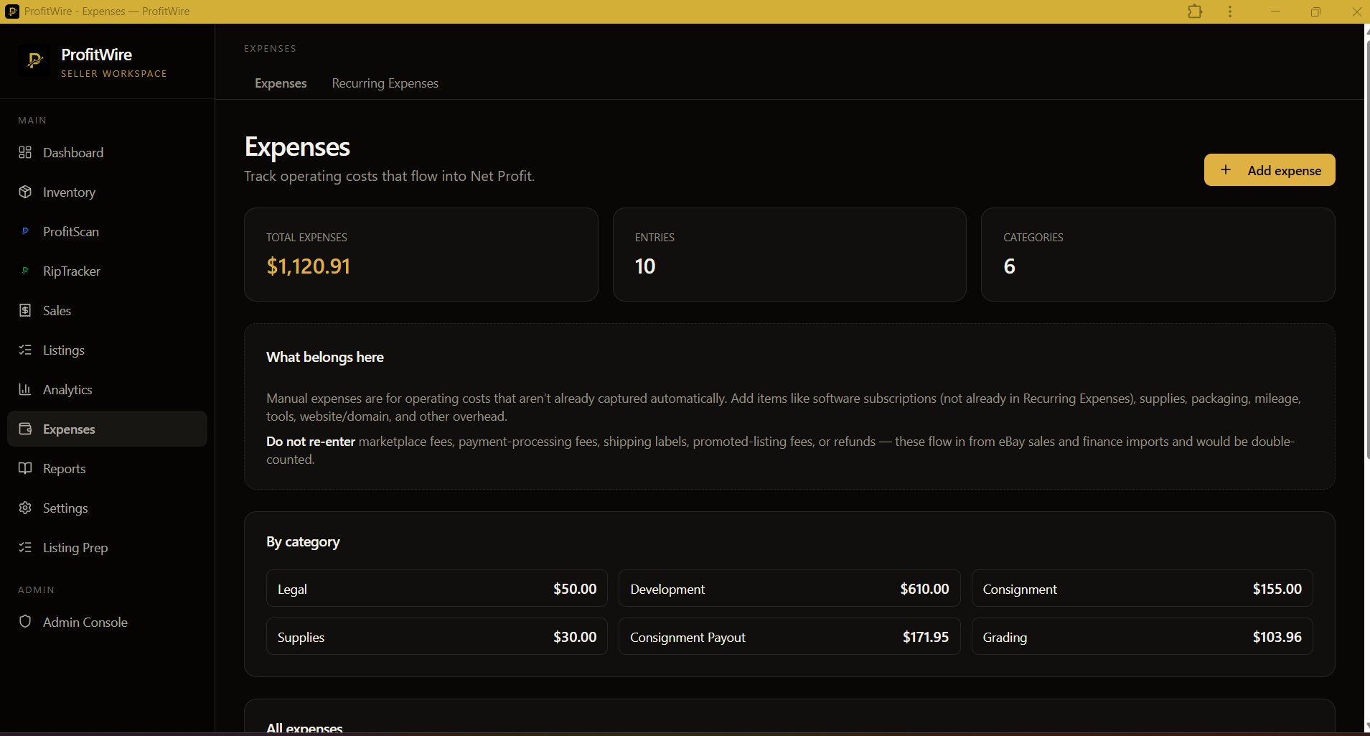The image size is (1370, 736).
Task: Go to Settings in sidebar
Action: pos(107,508)
